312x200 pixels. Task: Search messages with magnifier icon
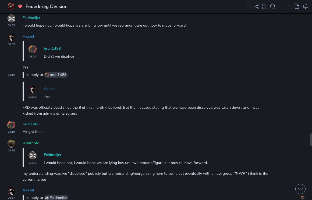[x=273, y=6]
